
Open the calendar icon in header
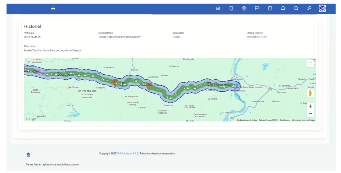pos(270,8)
